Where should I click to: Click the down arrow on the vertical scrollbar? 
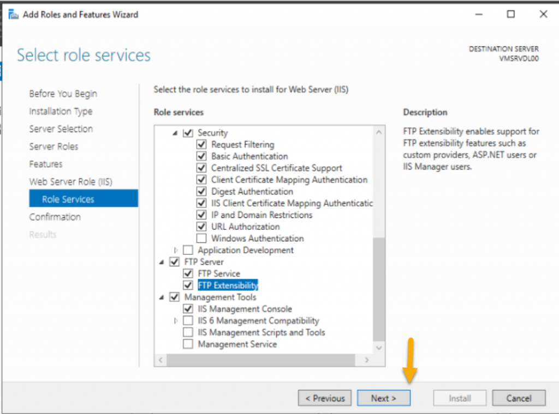click(379, 348)
